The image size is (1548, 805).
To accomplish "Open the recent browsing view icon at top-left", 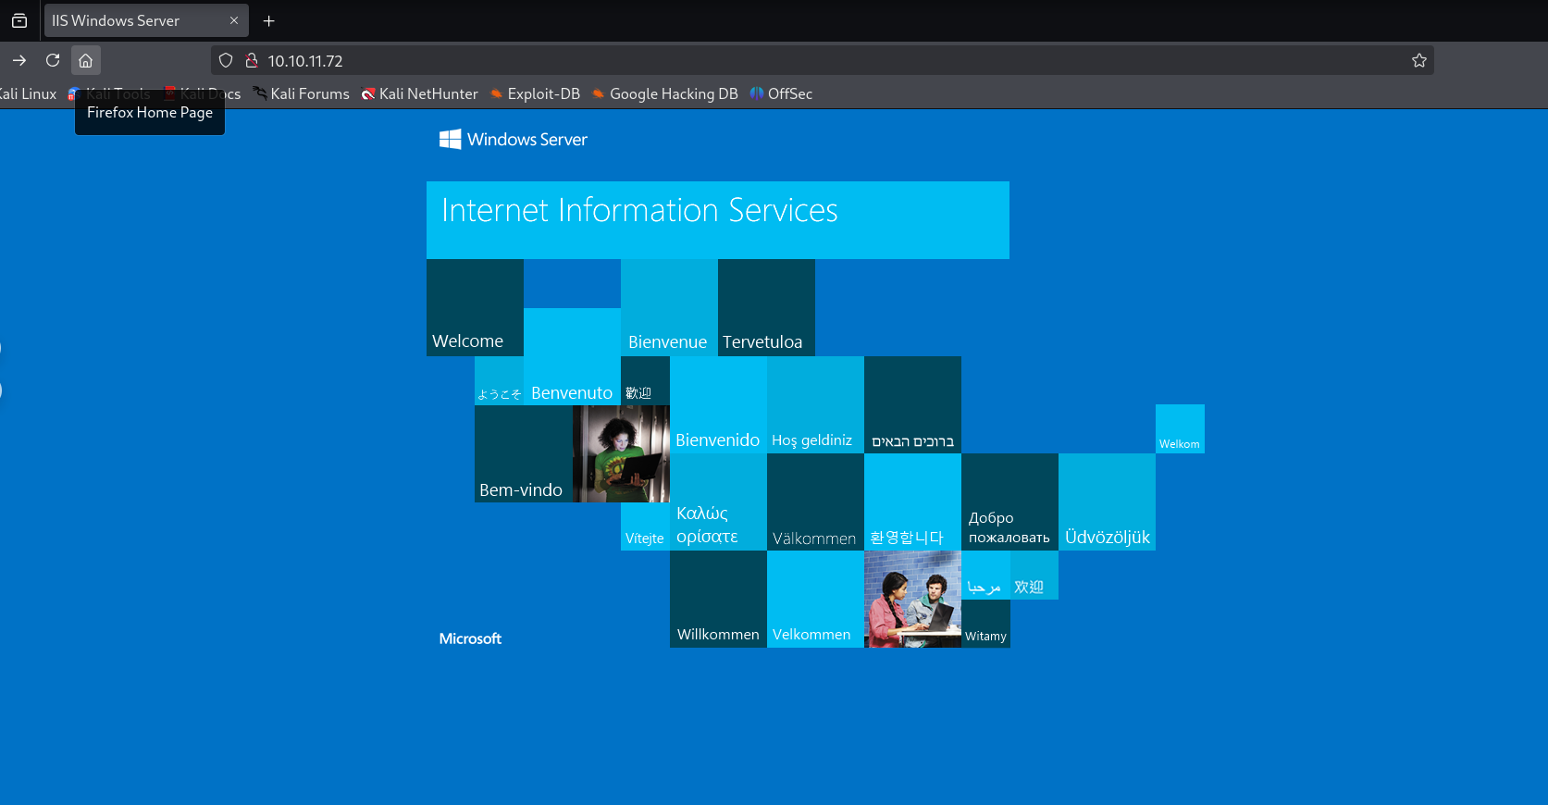I will tap(19, 21).
